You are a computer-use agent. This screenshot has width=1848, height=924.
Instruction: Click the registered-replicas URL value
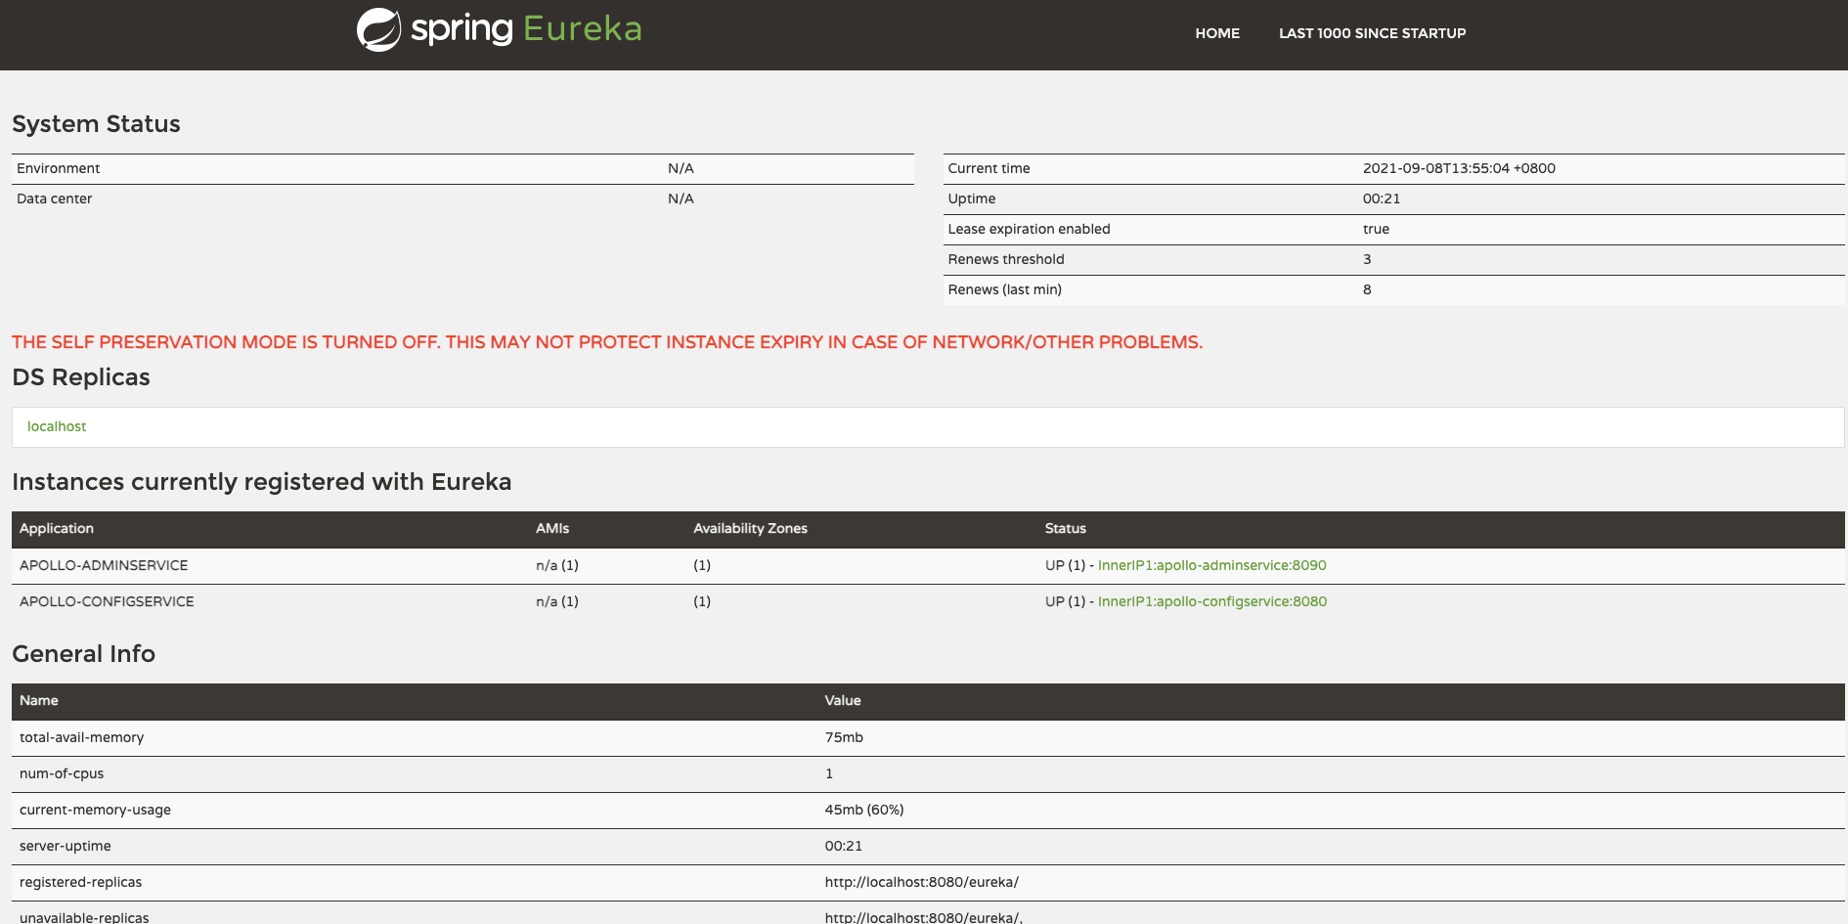click(921, 881)
